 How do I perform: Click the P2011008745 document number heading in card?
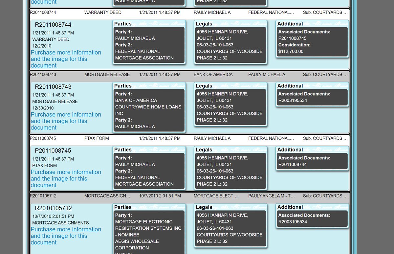53,150
